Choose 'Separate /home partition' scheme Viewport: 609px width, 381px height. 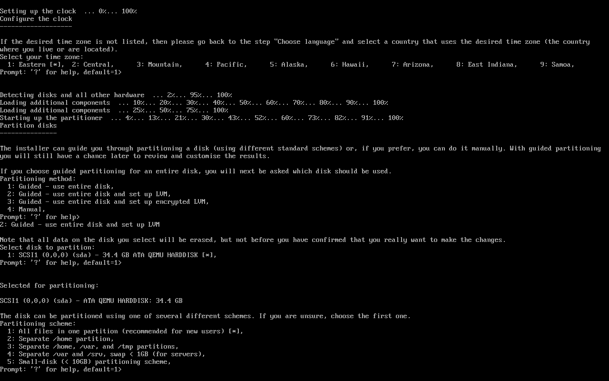pyautogui.click(x=60, y=339)
